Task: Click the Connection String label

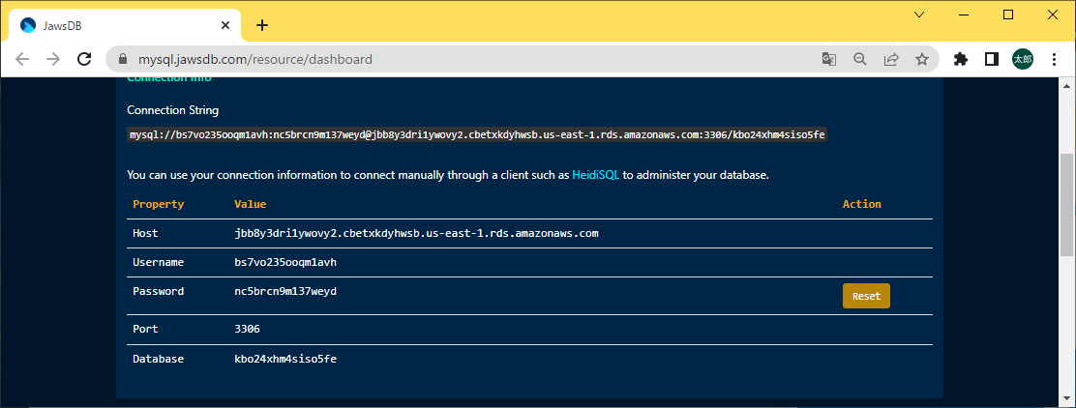Action: click(x=173, y=109)
